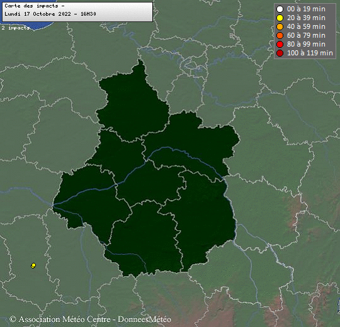Click the '2 impacts' counter text
The width and height of the screenshot is (340, 327).
(x=15, y=28)
